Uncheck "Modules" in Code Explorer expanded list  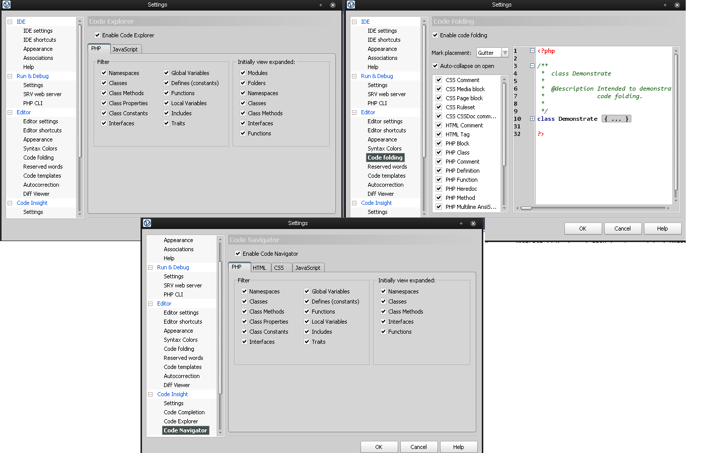tap(243, 73)
